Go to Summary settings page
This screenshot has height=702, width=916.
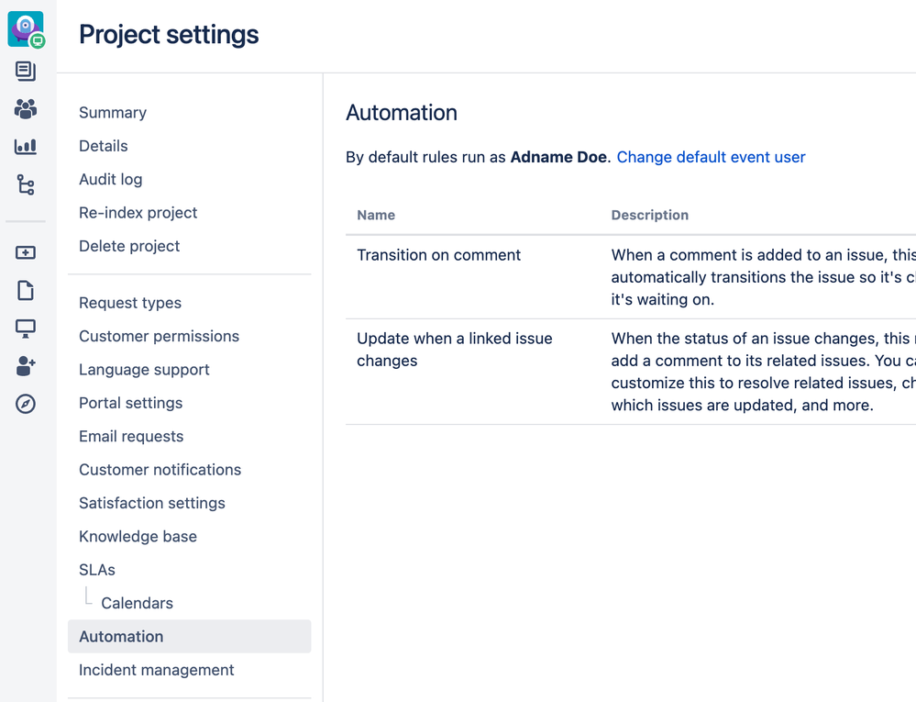(113, 113)
